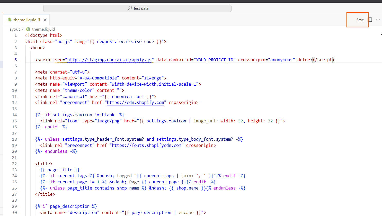382x216 pixels.
Task: Open the split editor layout icon
Action: click(x=370, y=20)
